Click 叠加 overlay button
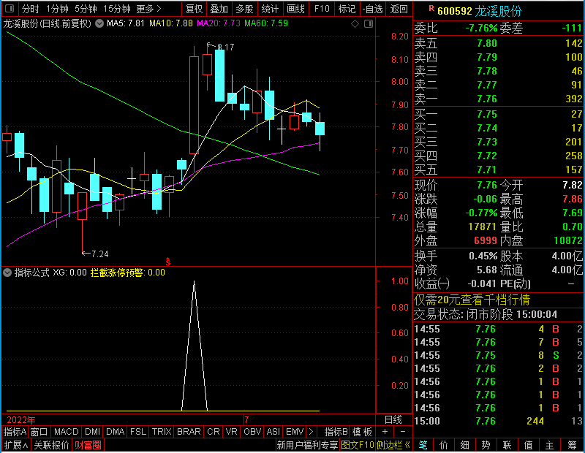 coord(219,9)
